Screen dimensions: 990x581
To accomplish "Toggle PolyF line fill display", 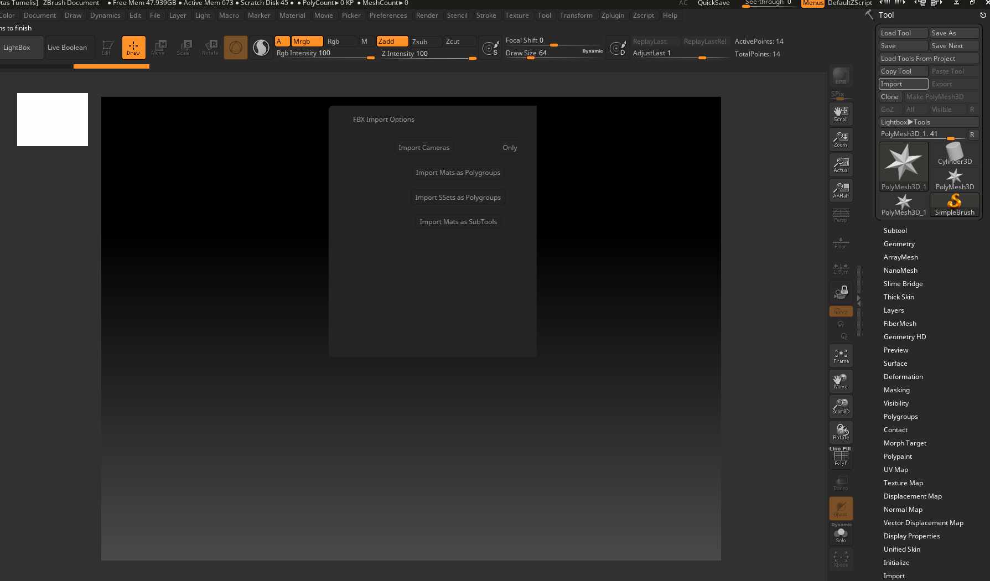I will pyautogui.click(x=841, y=456).
